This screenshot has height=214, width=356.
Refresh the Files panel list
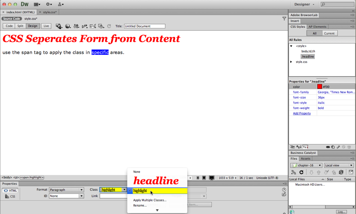(301, 172)
